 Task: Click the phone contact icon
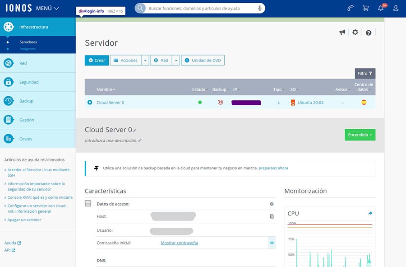click(351, 8)
